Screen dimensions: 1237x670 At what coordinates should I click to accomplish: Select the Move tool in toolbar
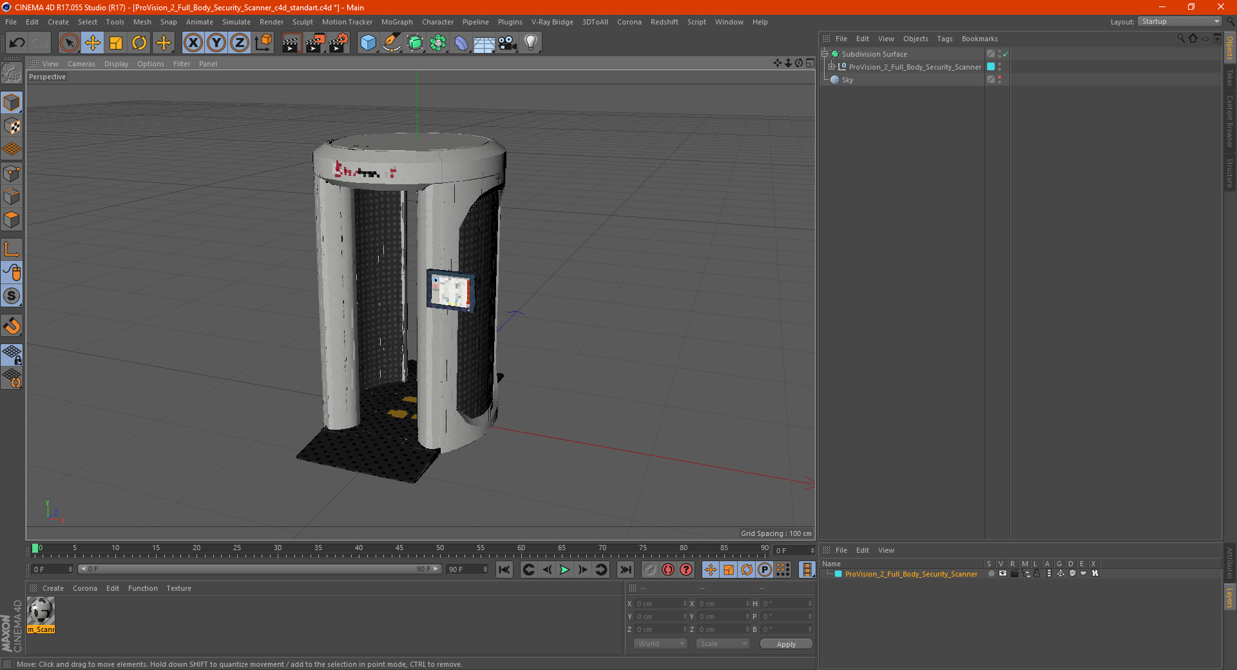point(93,43)
